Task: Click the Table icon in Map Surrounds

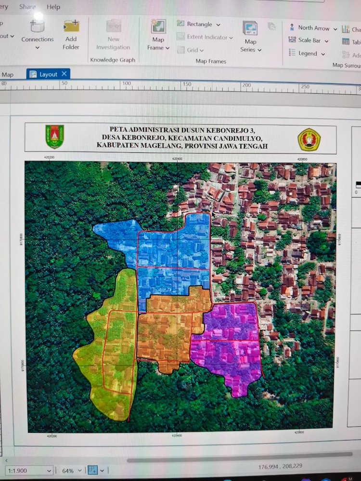Action: pyautogui.click(x=346, y=42)
